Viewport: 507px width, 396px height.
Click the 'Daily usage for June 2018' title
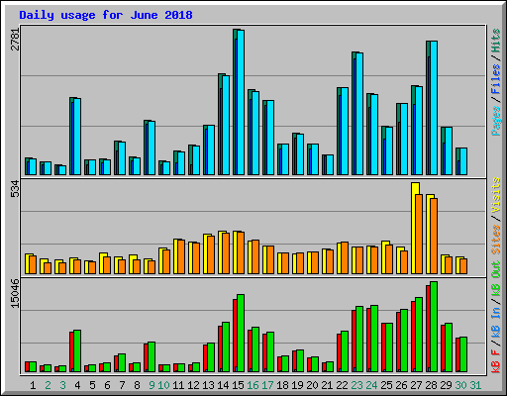[x=106, y=15]
